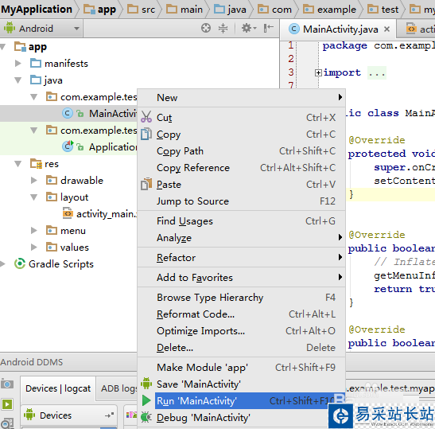Choose Copy Reference from context menu

pos(242,167)
